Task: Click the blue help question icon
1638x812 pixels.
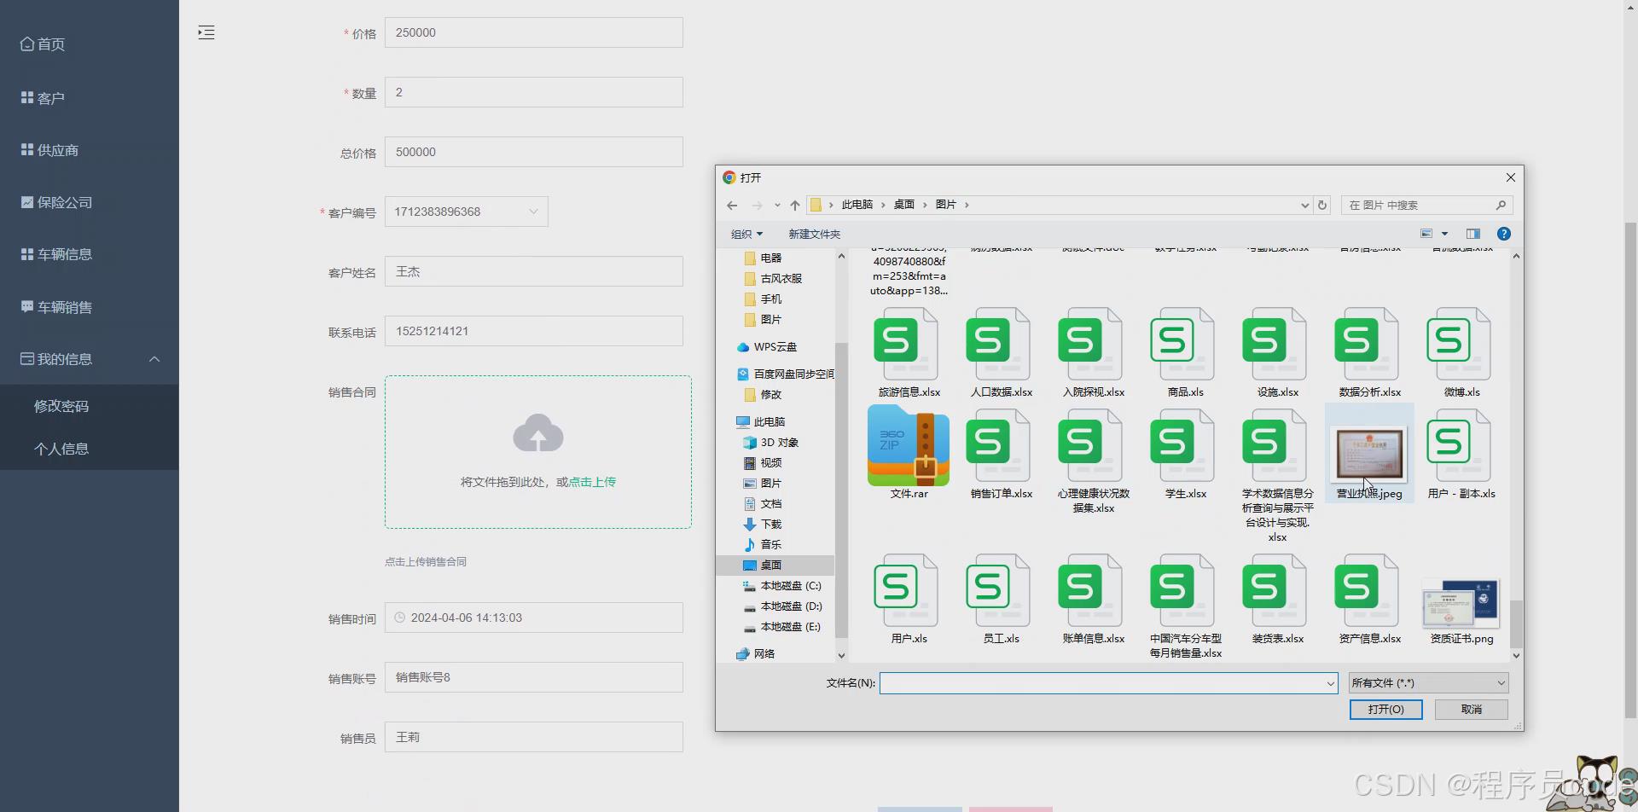Action: 1504,234
